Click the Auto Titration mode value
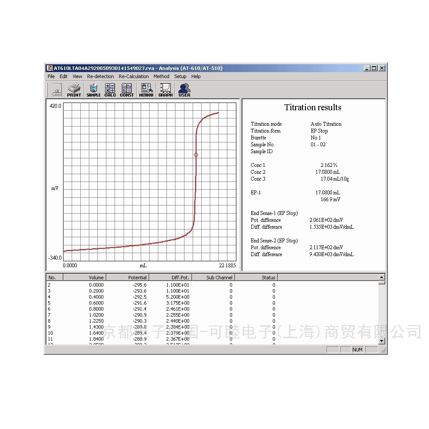Image resolution: width=429 pixels, height=429 pixels. [x=326, y=124]
